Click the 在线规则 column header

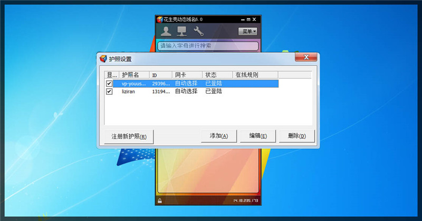point(255,75)
